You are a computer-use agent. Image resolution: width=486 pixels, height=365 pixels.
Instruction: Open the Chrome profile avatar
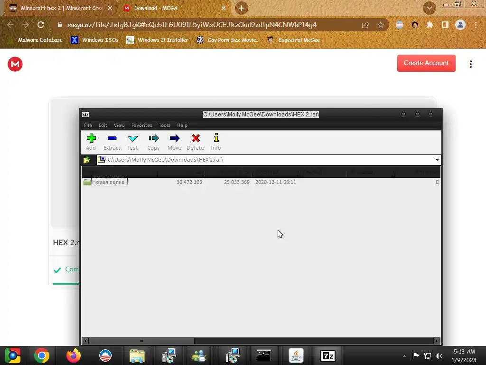click(460, 25)
